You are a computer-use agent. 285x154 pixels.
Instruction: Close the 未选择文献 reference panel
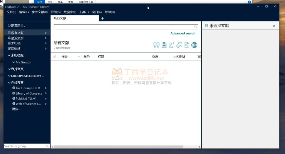click(x=274, y=26)
